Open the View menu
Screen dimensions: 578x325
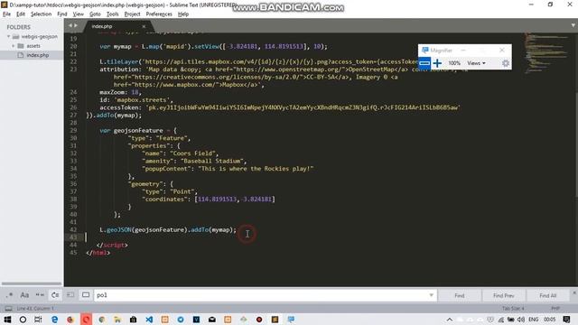(79, 14)
